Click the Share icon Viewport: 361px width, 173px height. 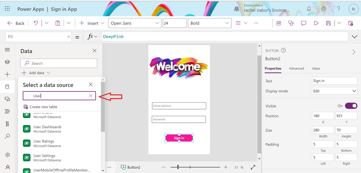tap(279, 23)
